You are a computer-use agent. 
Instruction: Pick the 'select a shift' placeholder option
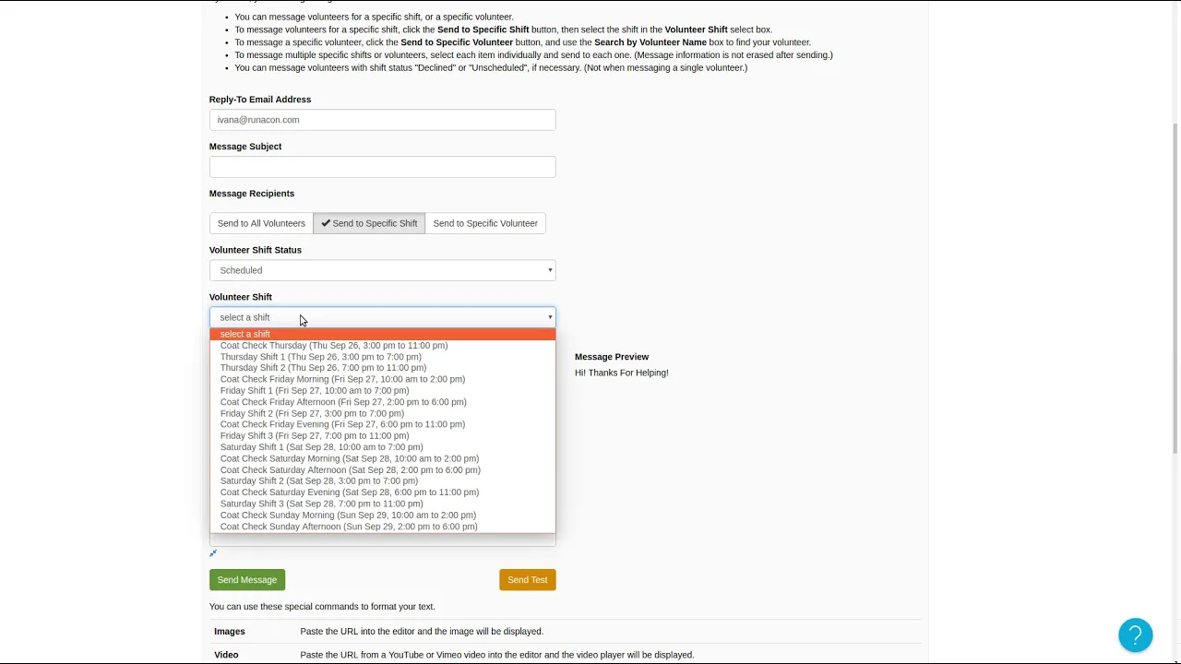pyautogui.click(x=382, y=334)
